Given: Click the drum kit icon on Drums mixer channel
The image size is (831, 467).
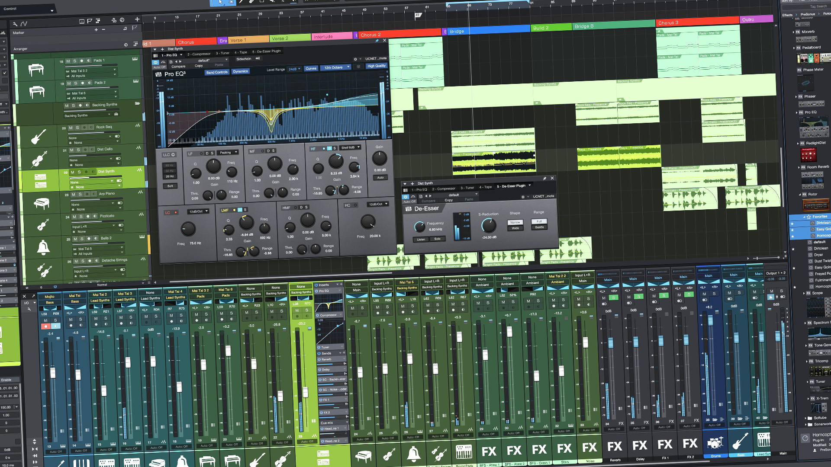Looking at the screenshot, I should pyautogui.click(x=715, y=442).
